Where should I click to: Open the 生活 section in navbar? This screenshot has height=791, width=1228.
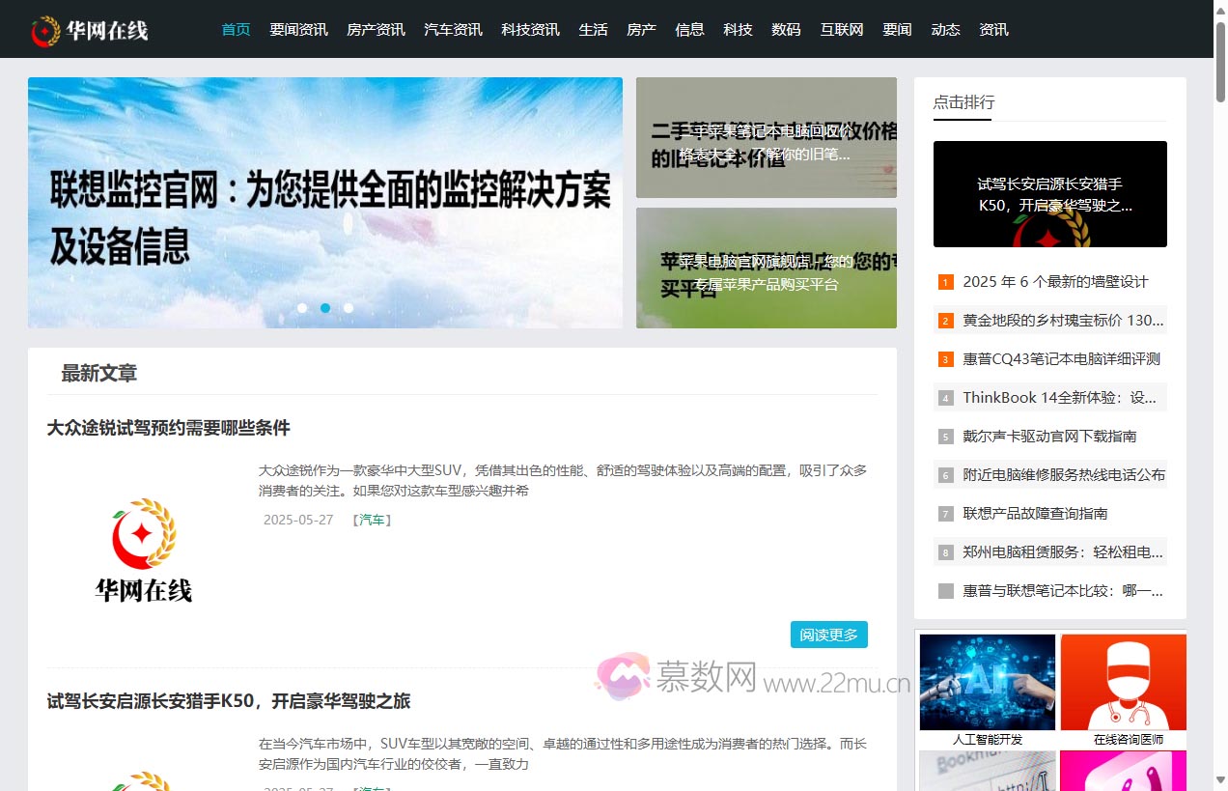click(594, 29)
